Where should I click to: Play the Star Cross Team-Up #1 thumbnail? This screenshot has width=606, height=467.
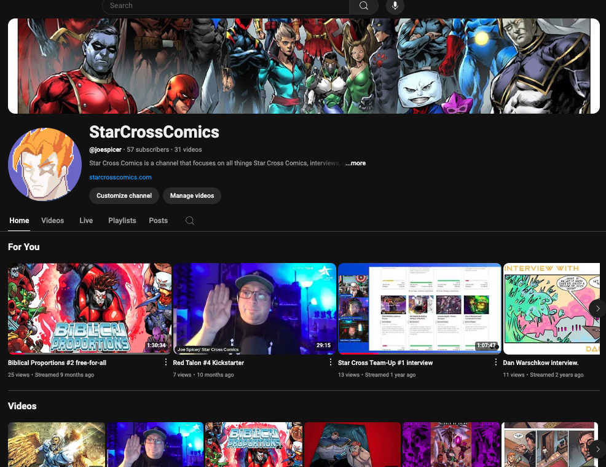420,308
